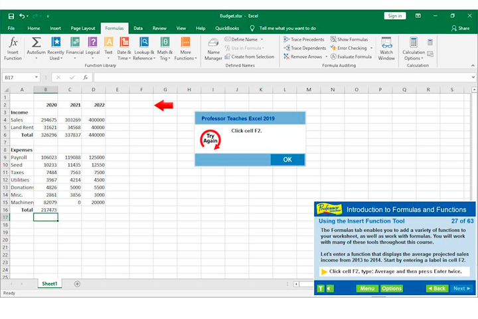Click Trace Precedents
Viewport: 478px width, 319px height.
pyautogui.click(x=304, y=39)
